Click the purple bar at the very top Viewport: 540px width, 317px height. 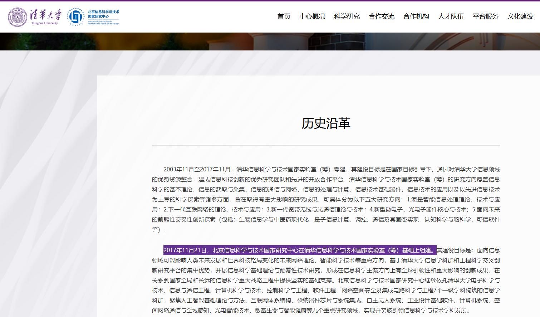point(270,1)
